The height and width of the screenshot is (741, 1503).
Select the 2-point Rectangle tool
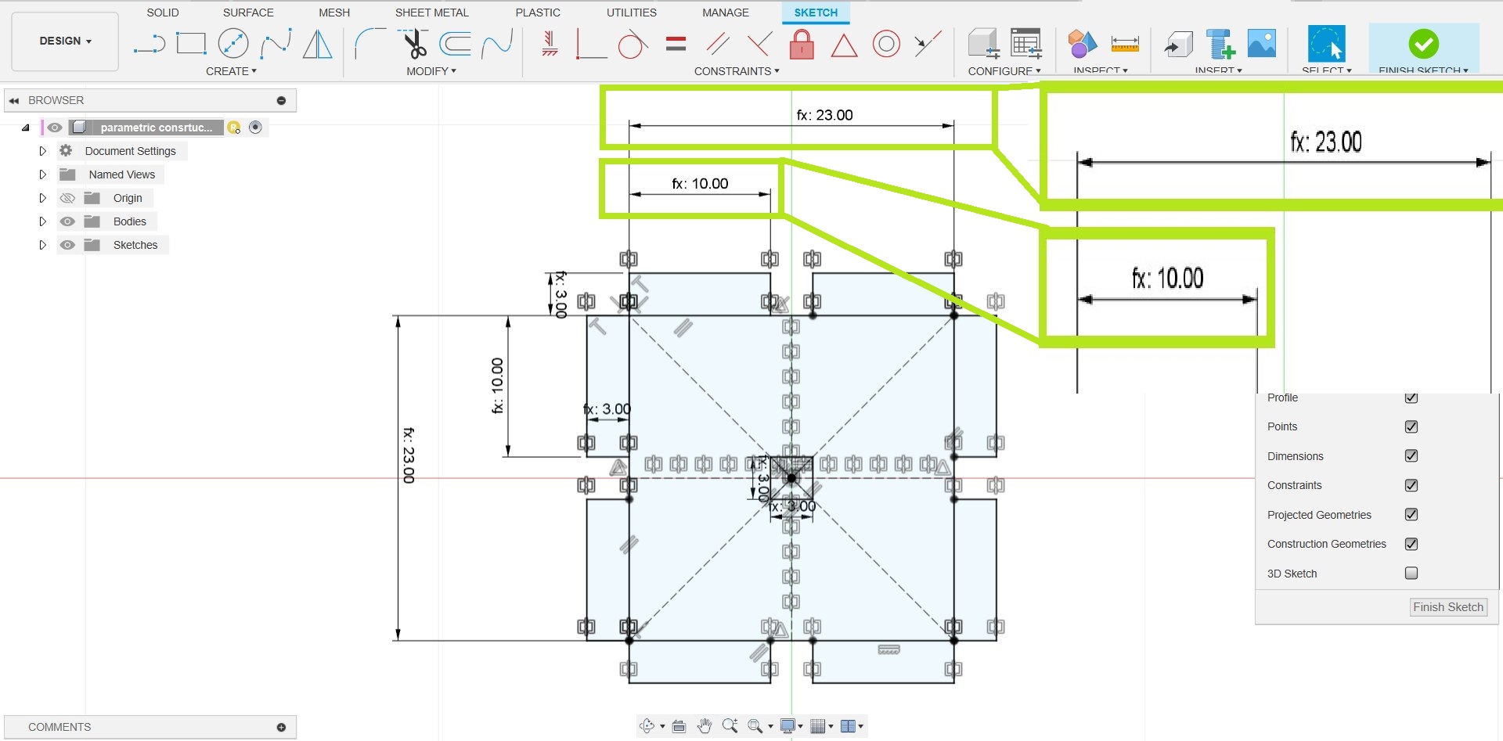[x=191, y=44]
